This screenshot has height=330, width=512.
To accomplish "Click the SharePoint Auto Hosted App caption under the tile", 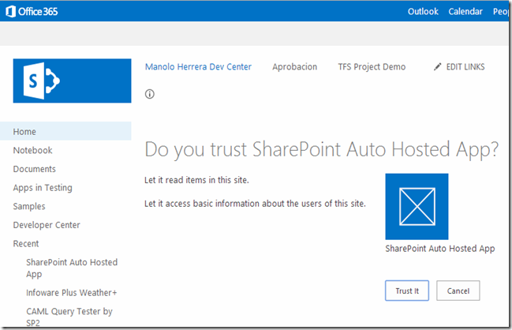I will [x=440, y=249].
